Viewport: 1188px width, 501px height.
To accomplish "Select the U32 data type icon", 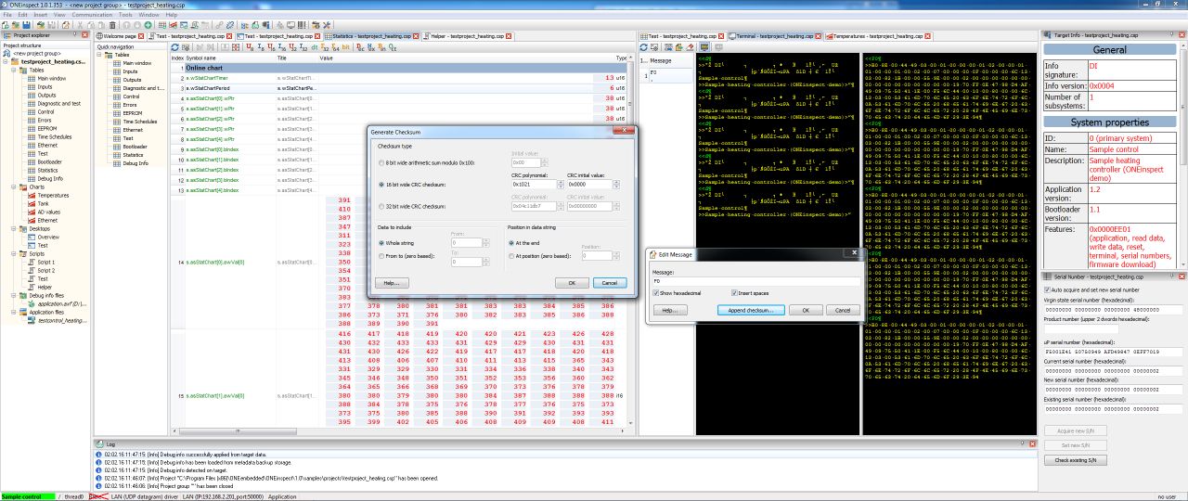I will click(x=292, y=46).
